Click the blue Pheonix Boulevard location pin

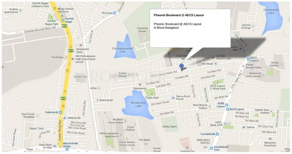coord(181,67)
